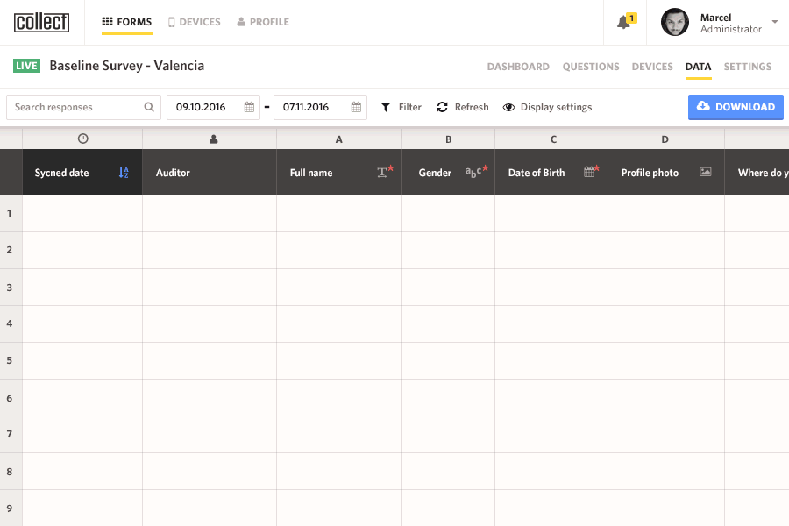
Task: Open the end date calendar icon
Action: (x=356, y=107)
